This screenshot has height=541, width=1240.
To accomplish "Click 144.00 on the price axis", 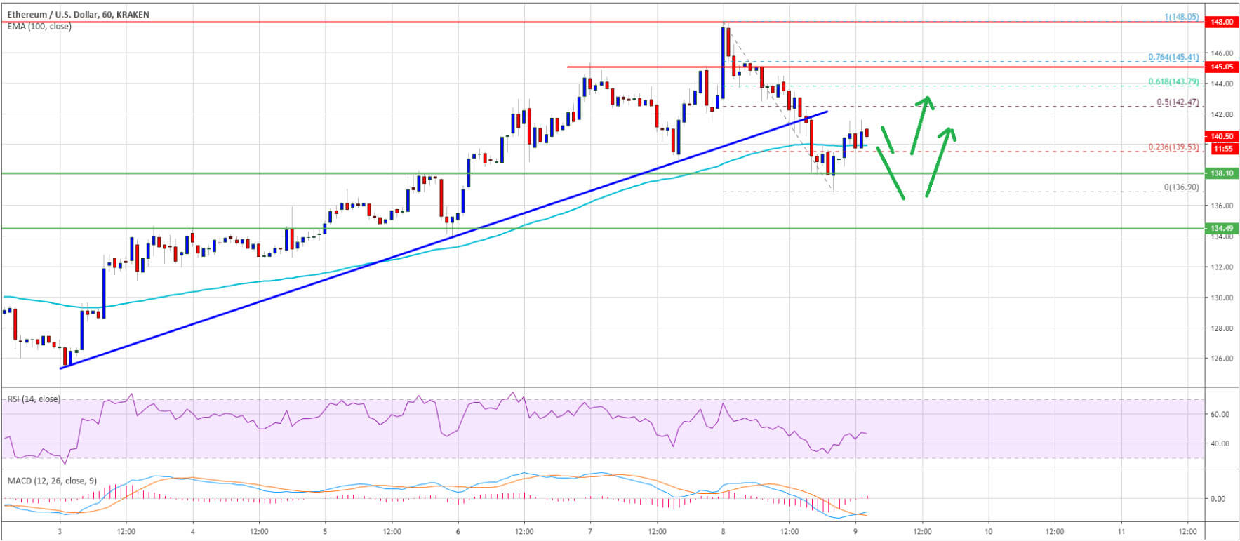I will tap(1222, 84).
